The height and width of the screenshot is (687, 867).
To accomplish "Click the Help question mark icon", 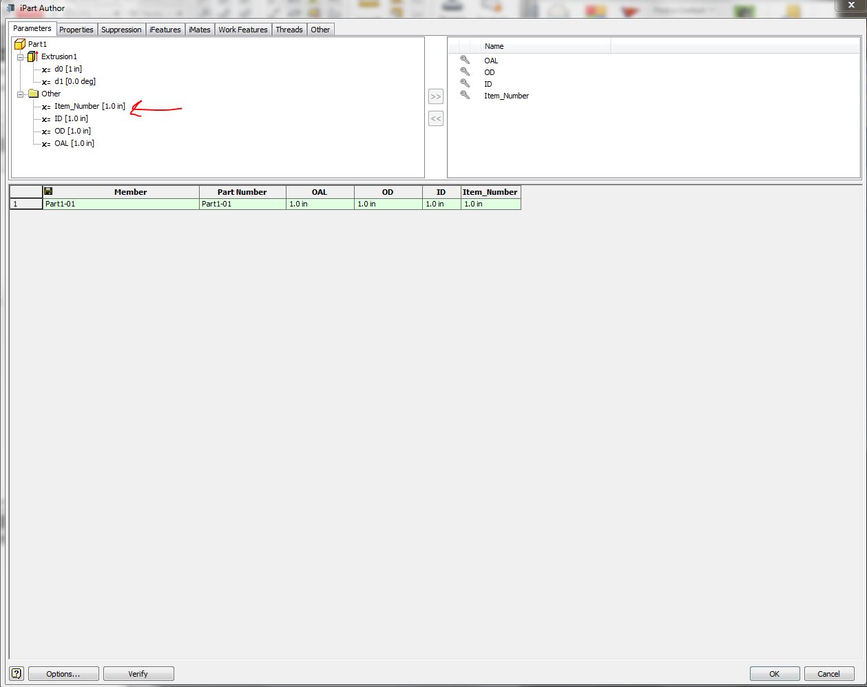I will 15,673.
